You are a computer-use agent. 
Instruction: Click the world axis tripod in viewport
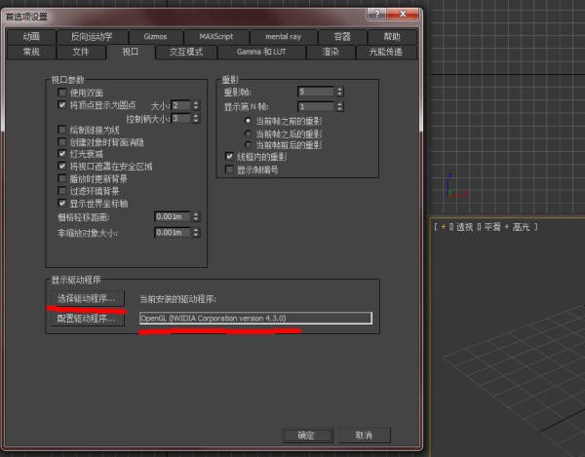click(456, 186)
